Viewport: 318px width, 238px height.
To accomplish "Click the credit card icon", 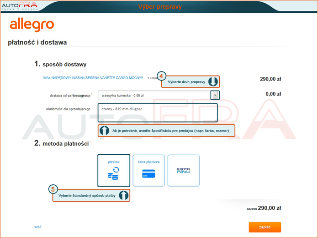I will (148, 174).
